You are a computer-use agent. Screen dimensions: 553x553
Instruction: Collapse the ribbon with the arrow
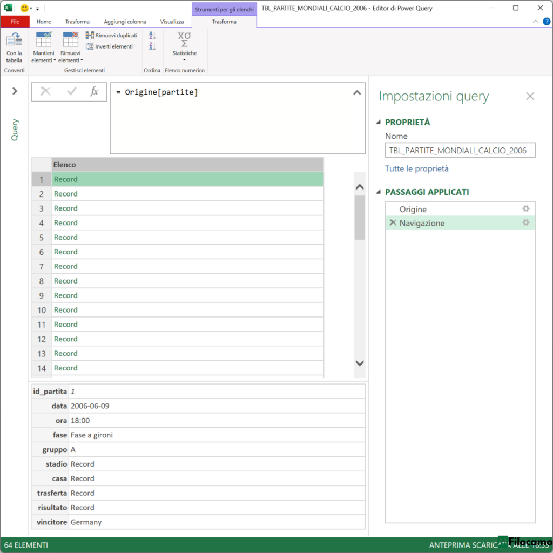pyautogui.click(x=535, y=22)
